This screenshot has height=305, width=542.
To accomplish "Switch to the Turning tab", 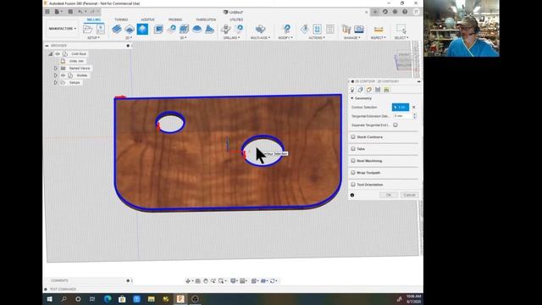I will coord(121,19).
